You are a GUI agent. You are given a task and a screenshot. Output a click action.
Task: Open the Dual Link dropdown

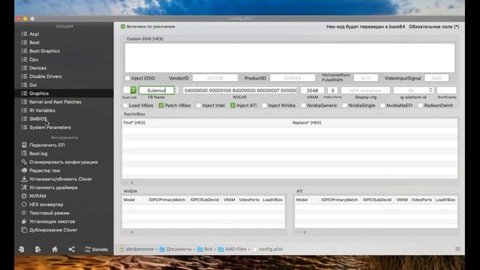[133, 90]
